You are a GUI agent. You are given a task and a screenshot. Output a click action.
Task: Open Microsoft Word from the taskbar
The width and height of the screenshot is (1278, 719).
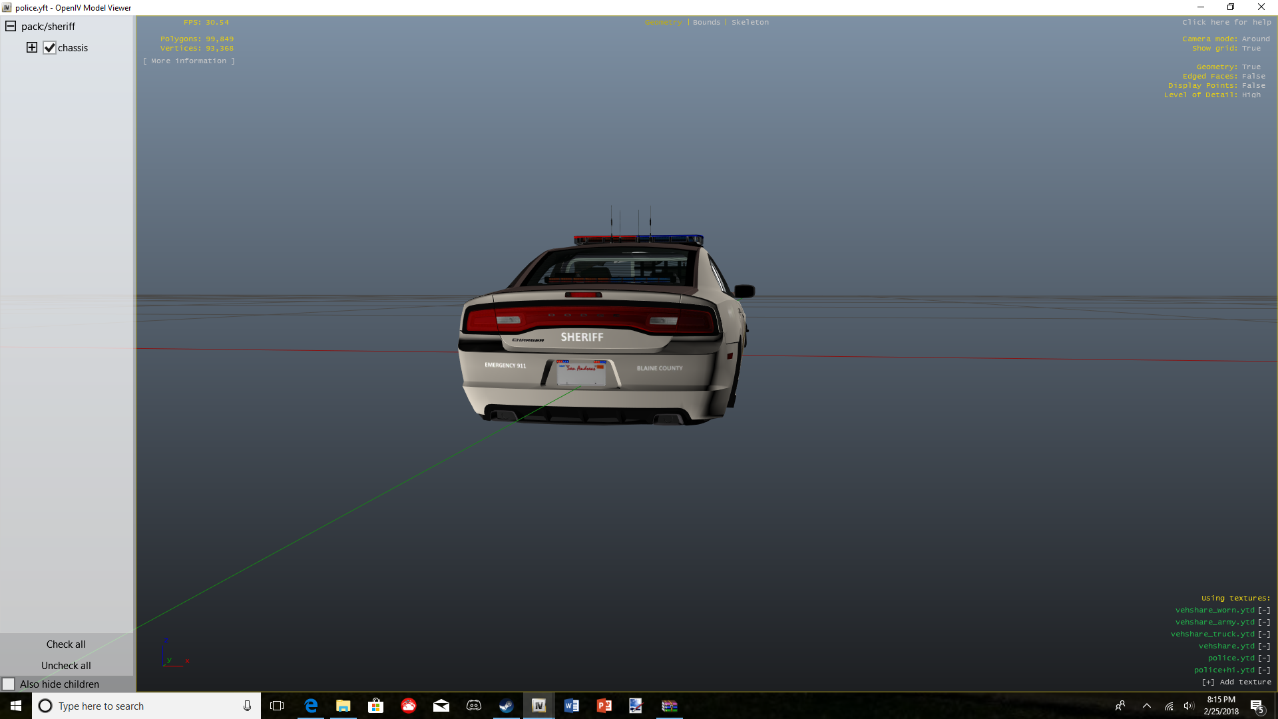(571, 706)
